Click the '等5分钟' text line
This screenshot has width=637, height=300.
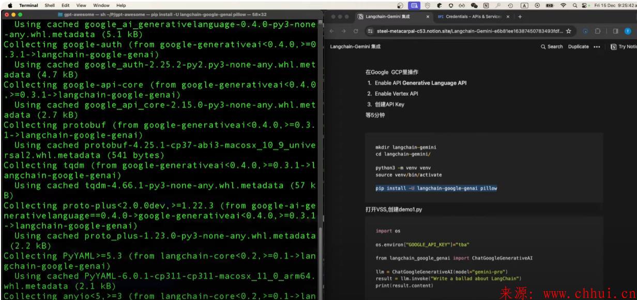375,115
